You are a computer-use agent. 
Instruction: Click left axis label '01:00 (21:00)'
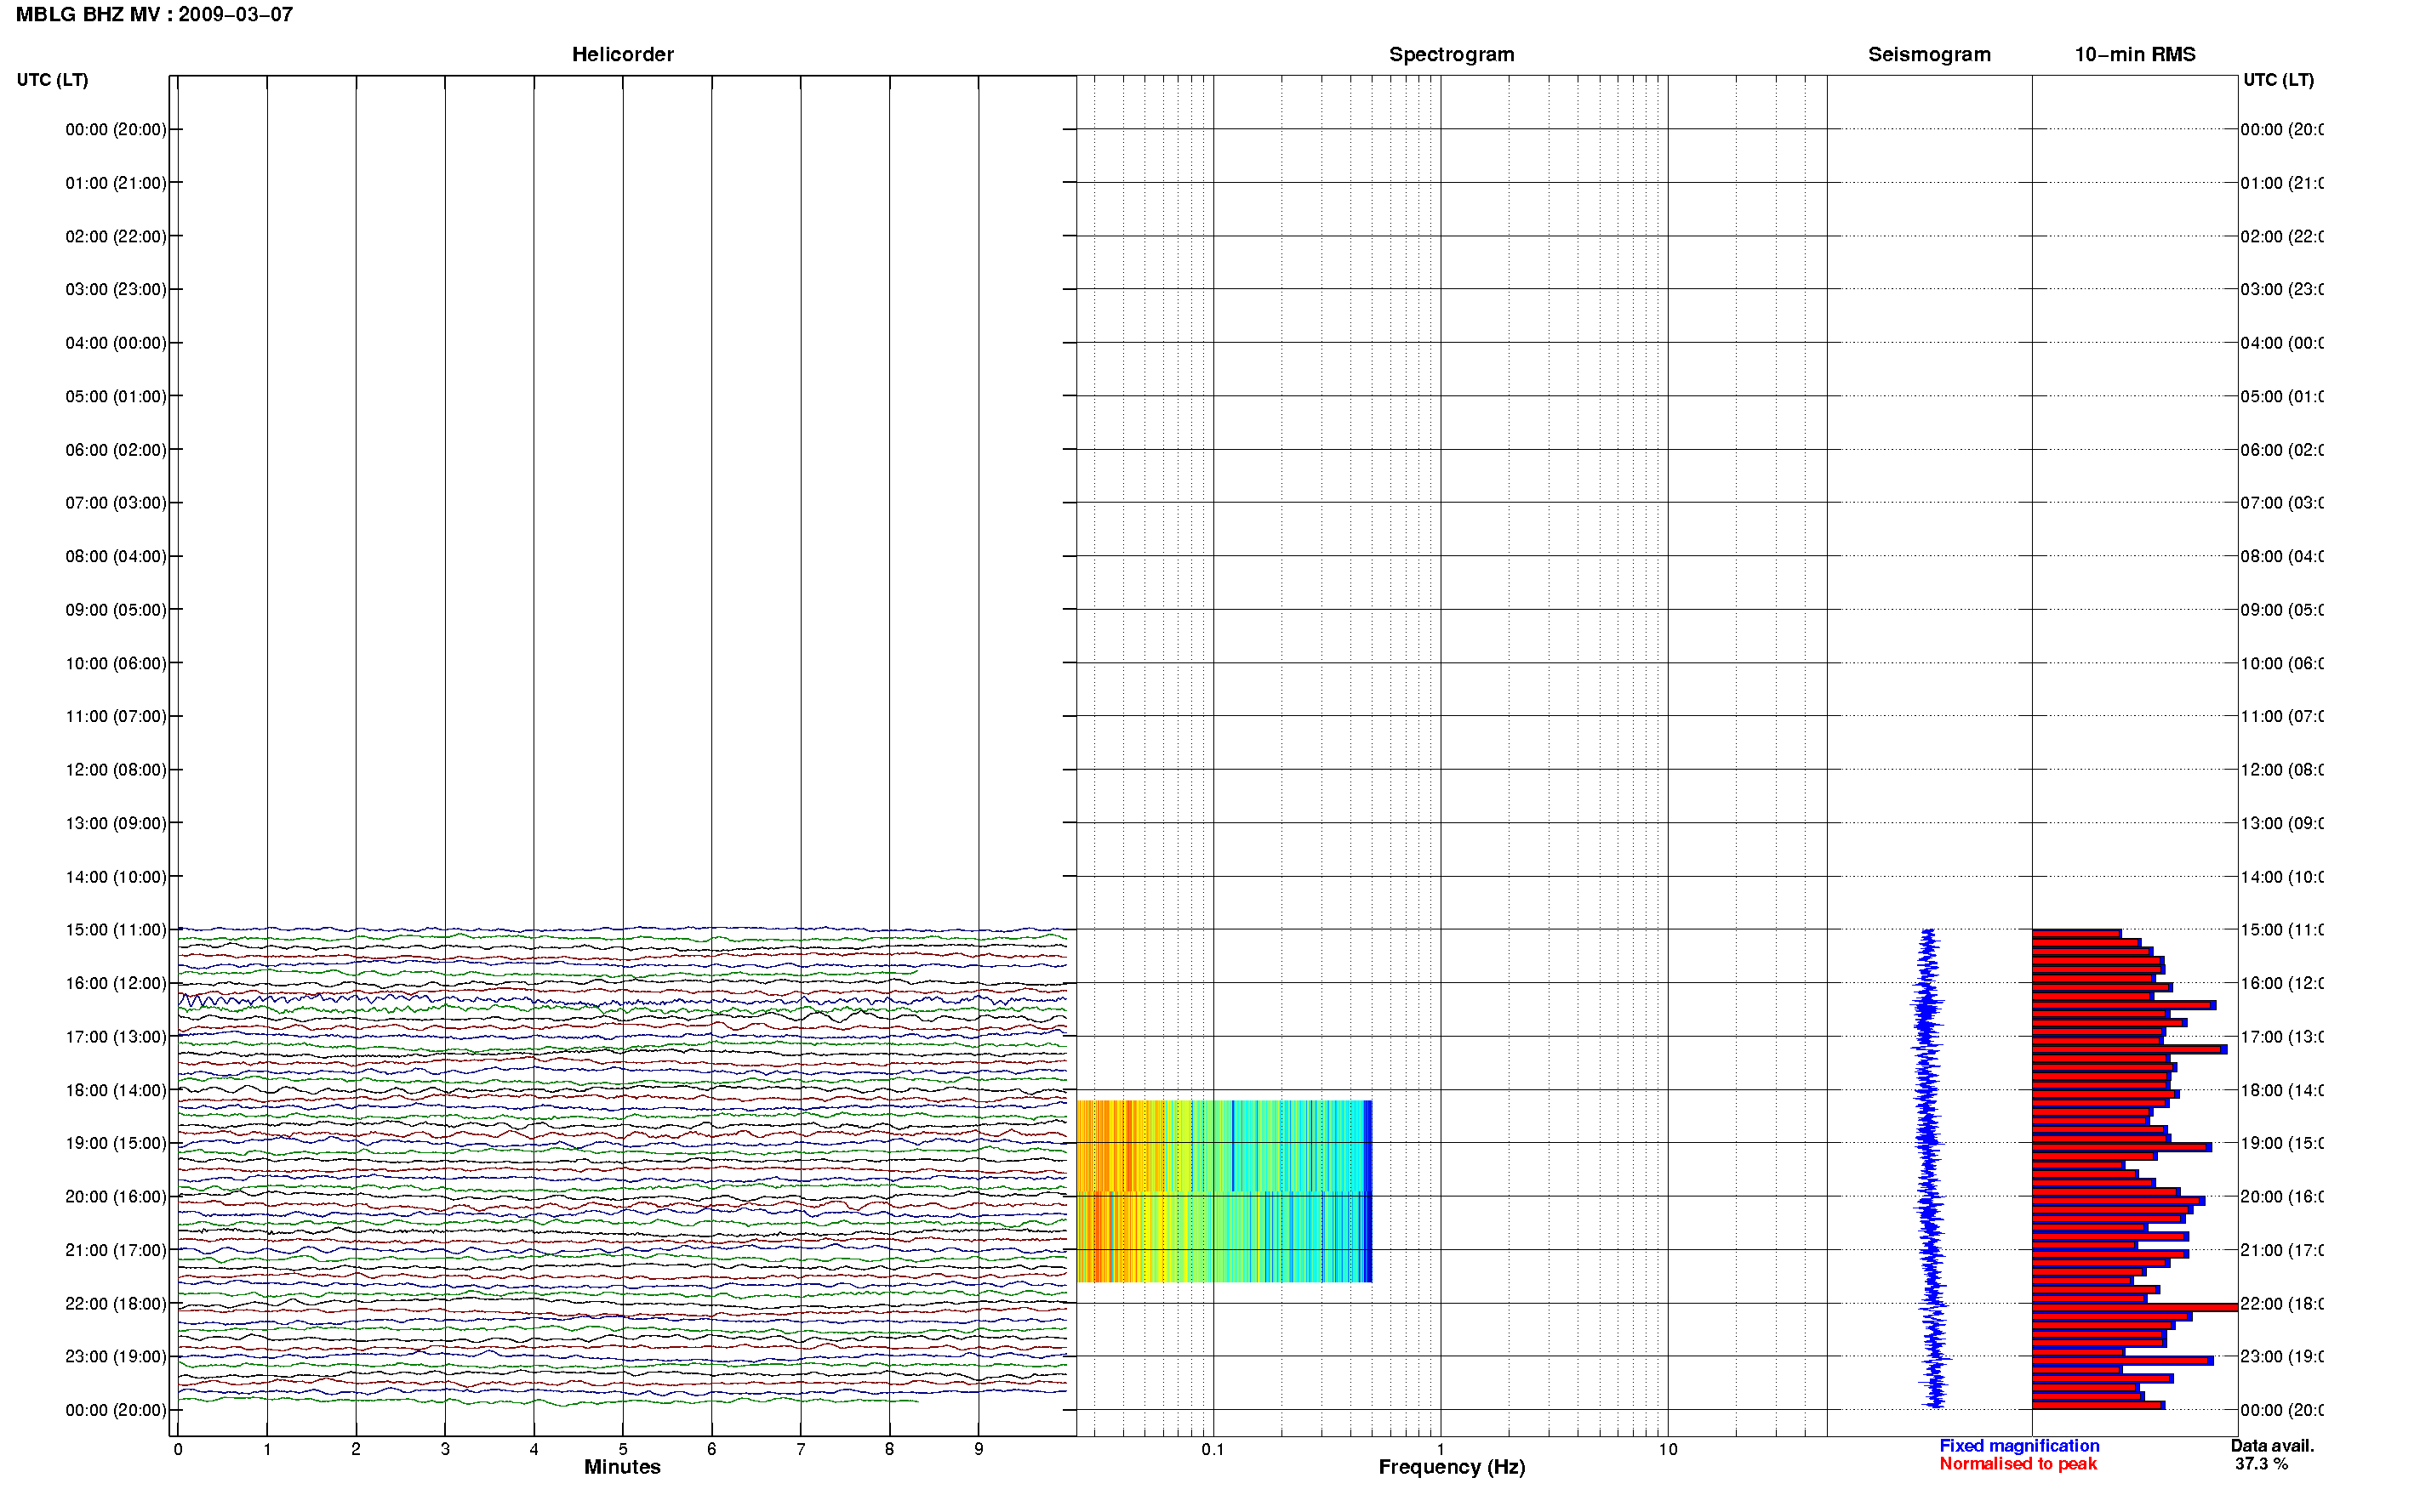[x=116, y=183]
